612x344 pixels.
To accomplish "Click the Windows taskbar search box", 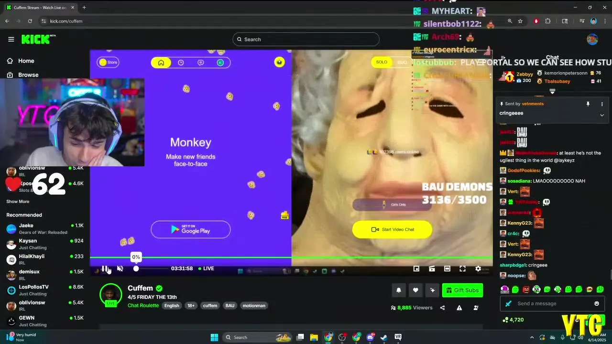I will pyautogui.click(x=257, y=337).
